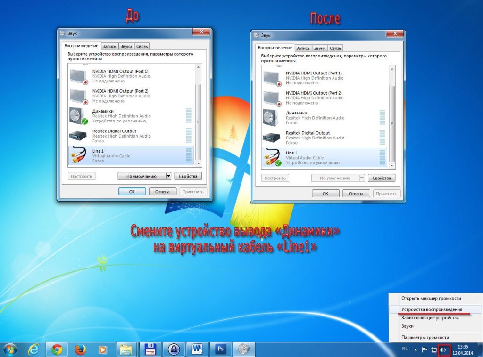
Task: Launch Firefox from the taskbar
Action: point(81,349)
